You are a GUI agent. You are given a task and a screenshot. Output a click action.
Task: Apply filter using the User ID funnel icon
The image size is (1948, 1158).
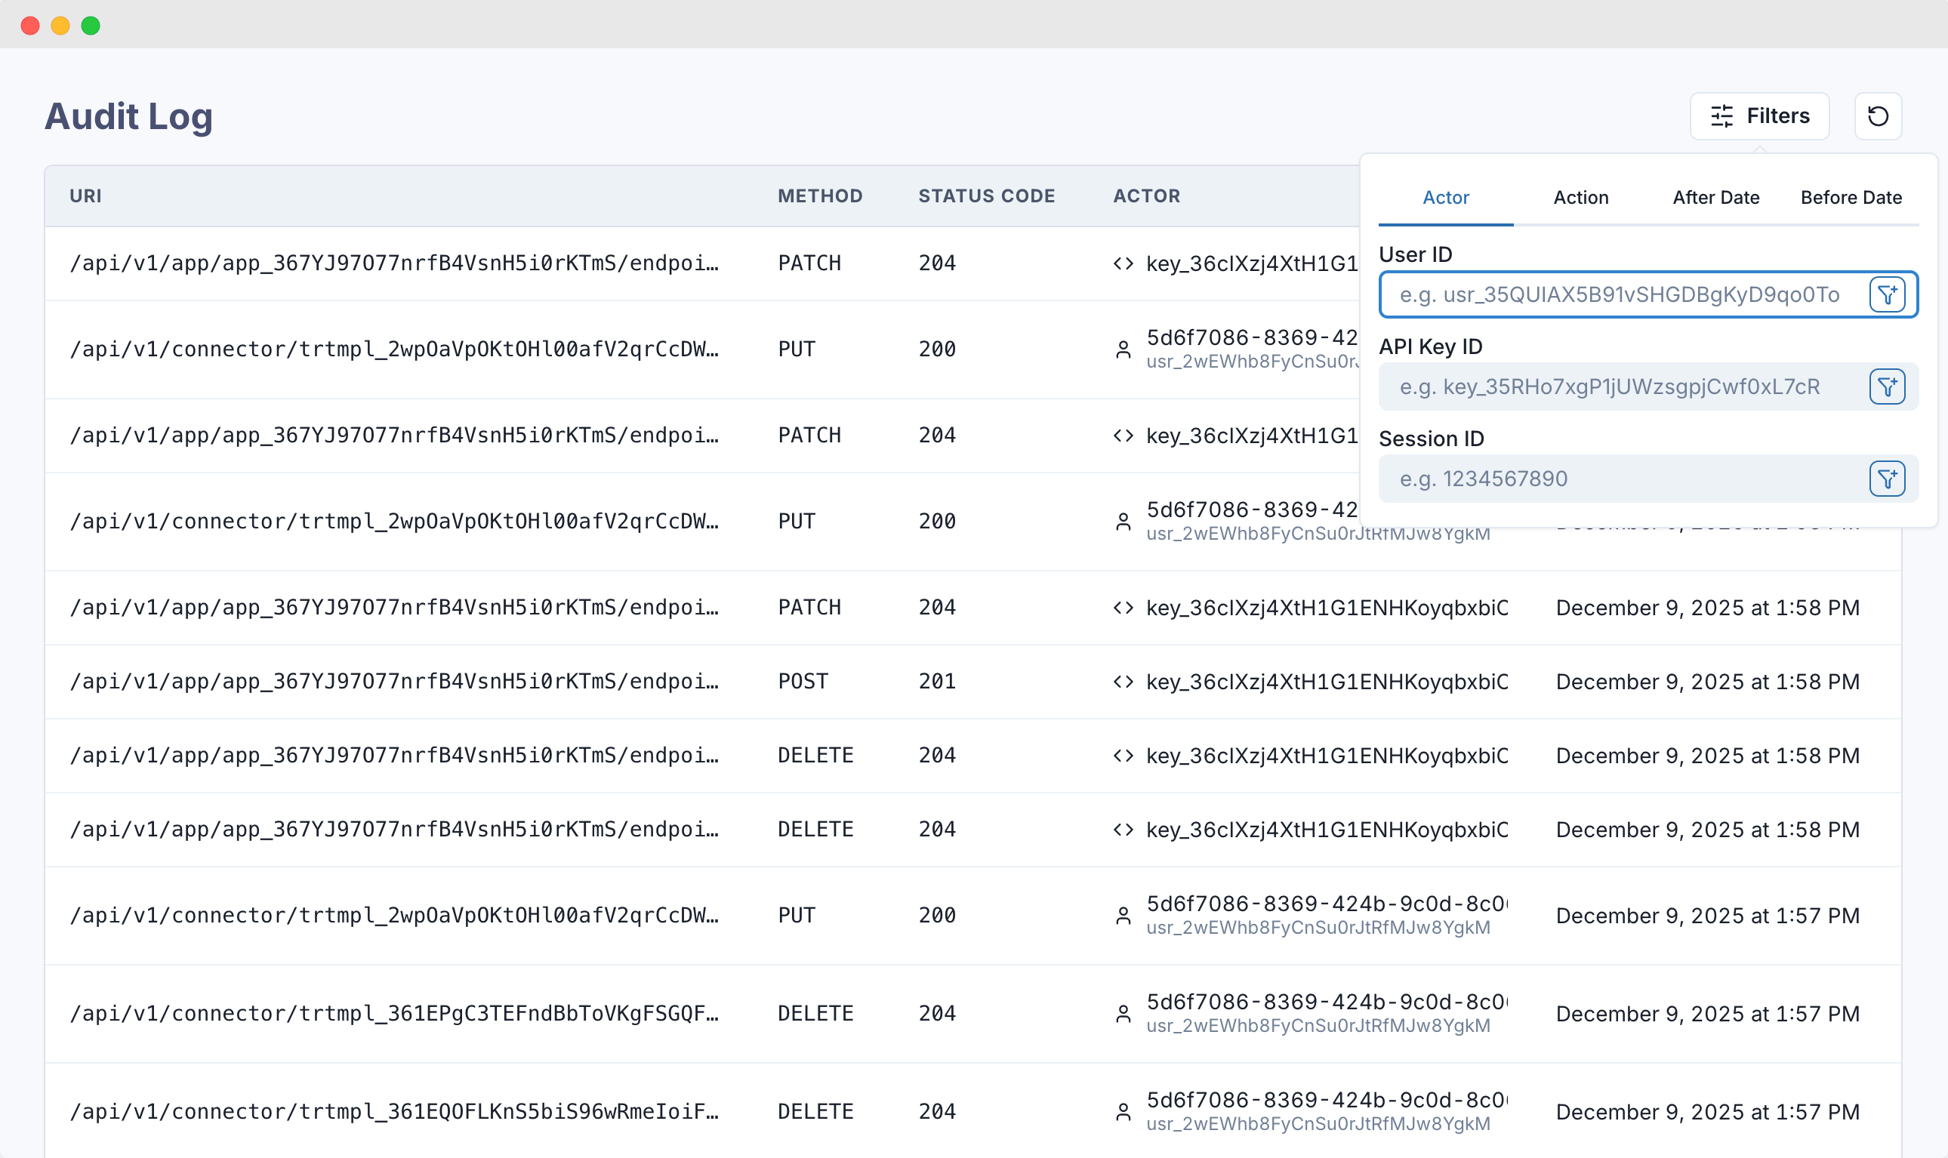coord(1888,294)
